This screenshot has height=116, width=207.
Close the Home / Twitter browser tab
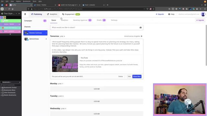point(55,5)
